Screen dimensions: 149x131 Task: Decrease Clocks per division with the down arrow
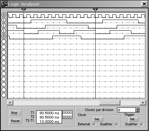click(138, 111)
